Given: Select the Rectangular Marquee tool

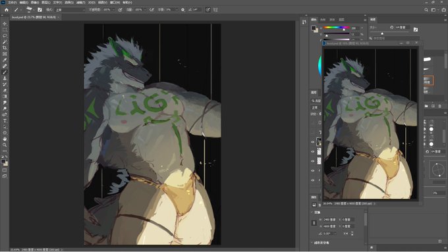Looking at the screenshot, I should click(x=5, y=30).
